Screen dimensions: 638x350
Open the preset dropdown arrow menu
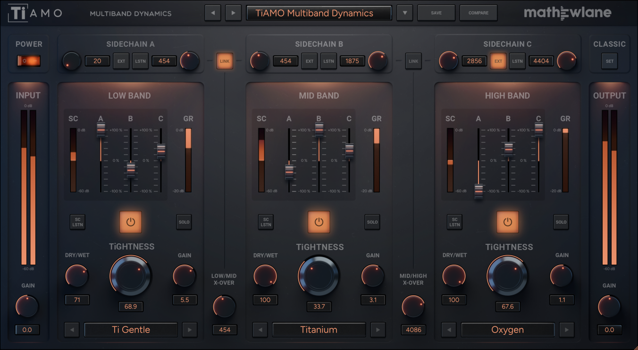point(404,13)
